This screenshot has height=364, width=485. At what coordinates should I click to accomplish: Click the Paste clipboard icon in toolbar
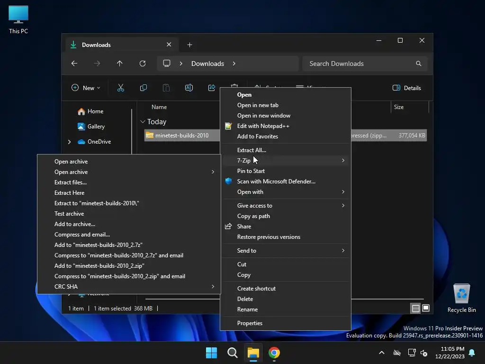click(x=166, y=88)
